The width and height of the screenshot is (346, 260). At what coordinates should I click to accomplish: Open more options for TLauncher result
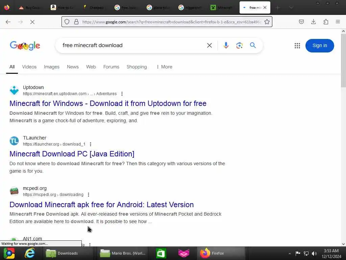[x=91, y=144]
